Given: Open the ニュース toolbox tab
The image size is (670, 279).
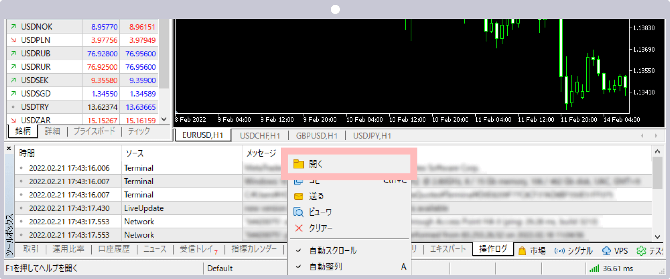Looking at the screenshot, I should coord(155,249).
